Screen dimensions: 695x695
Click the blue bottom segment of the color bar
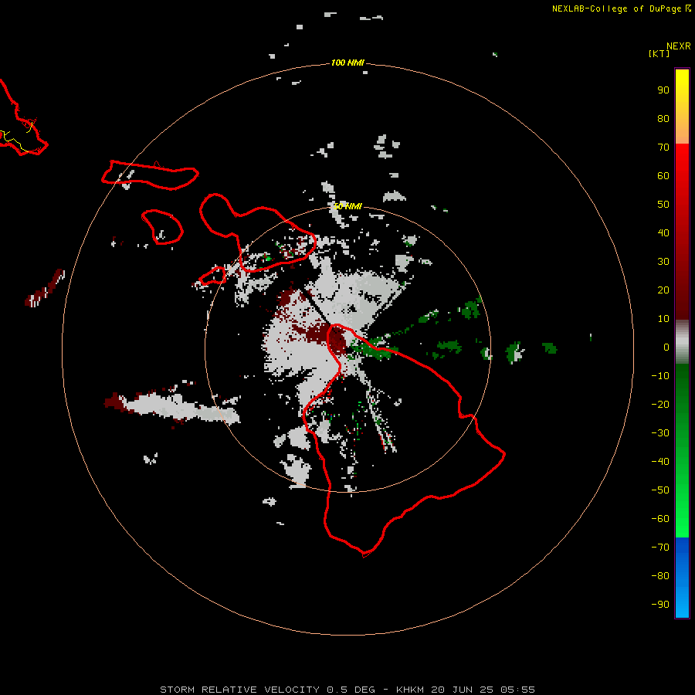tap(682, 578)
